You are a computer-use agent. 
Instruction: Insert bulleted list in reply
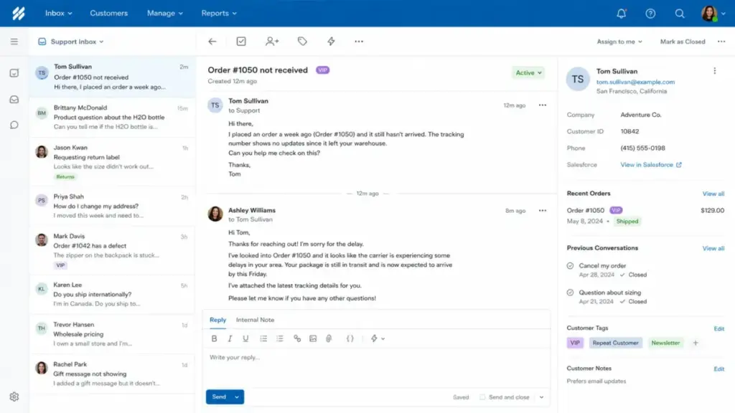[x=263, y=338]
